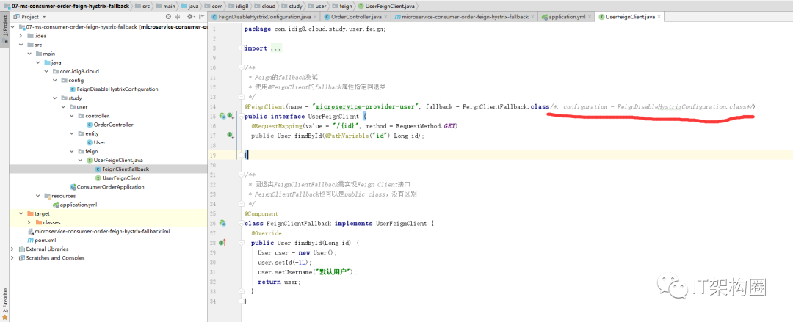Close the microservice-consumer-order-feign-hystrix-fallback pom tab
Image resolution: width=793 pixels, height=322 pixels.
click(533, 17)
